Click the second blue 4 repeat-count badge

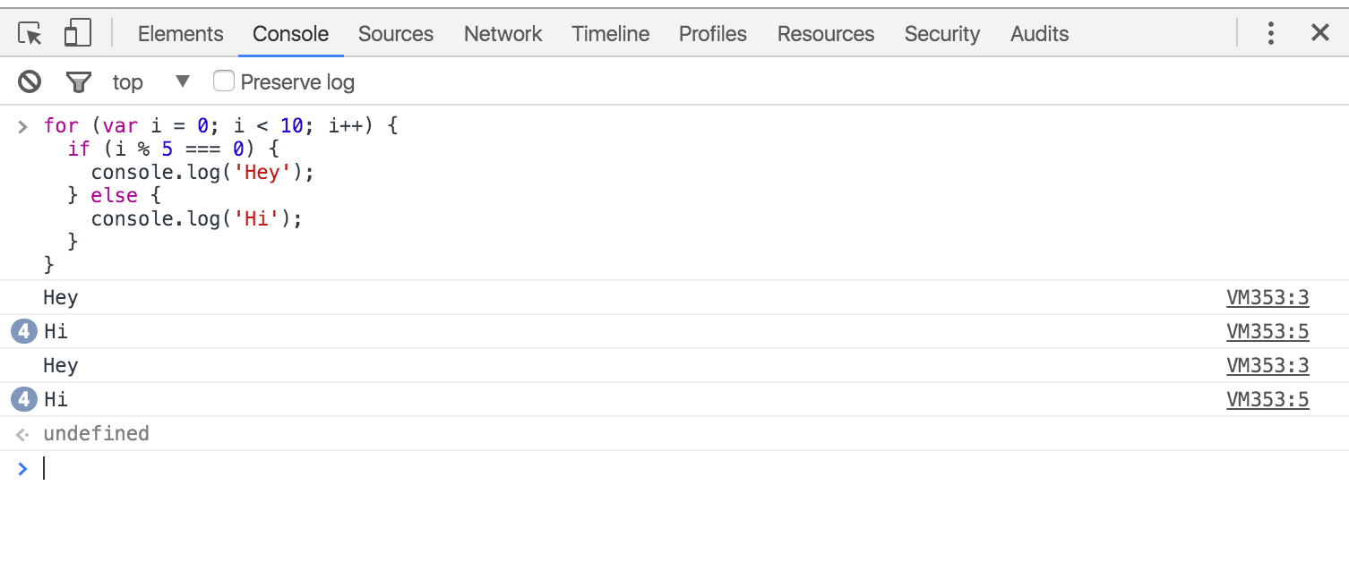(x=24, y=400)
